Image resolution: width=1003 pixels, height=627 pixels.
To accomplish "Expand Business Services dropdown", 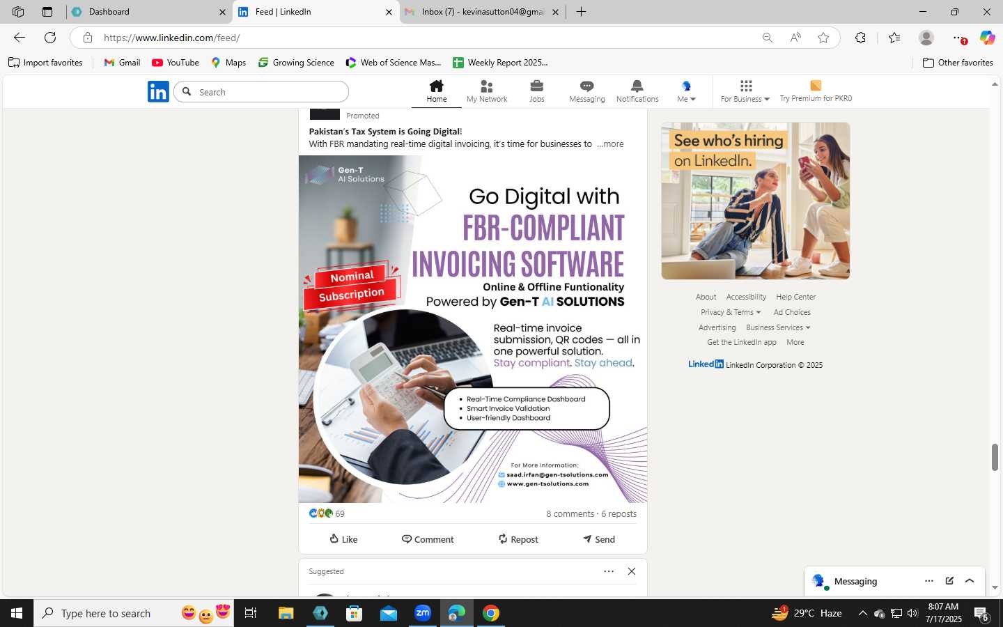I will click(778, 327).
